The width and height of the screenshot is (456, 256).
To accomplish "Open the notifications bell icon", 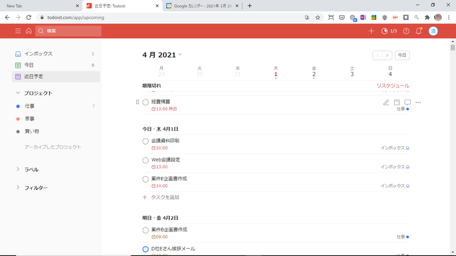I will (419, 31).
